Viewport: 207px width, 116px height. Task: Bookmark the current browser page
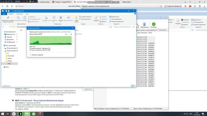161,6
